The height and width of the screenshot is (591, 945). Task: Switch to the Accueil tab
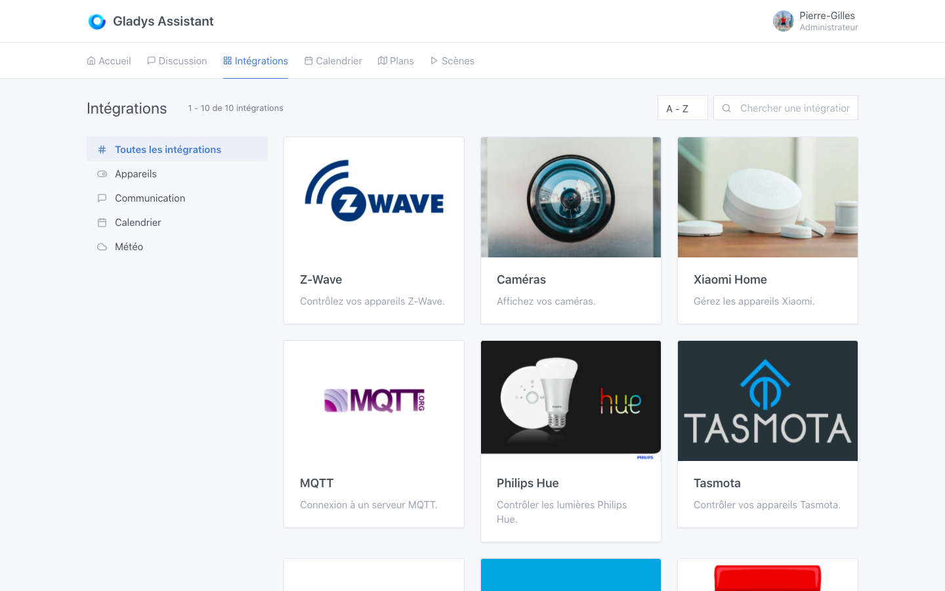tap(109, 61)
